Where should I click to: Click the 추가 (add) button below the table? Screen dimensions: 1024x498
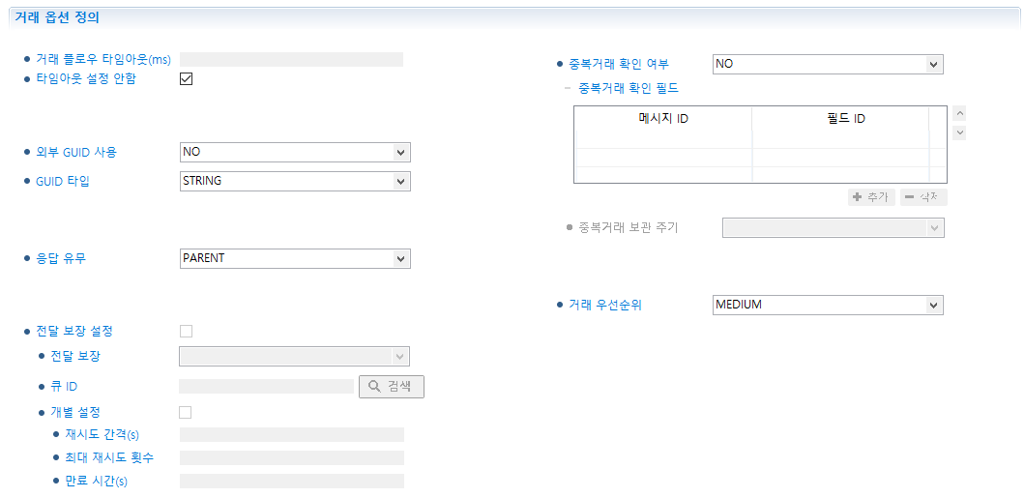(871, 197)
